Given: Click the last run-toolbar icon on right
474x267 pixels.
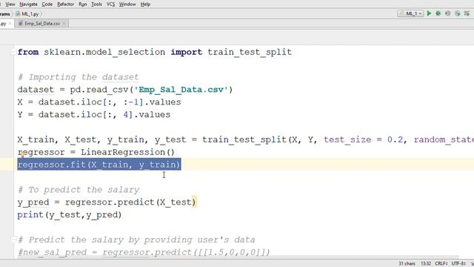Looking at the screenshot, I should pyautogui.click(x=467, y=13).
